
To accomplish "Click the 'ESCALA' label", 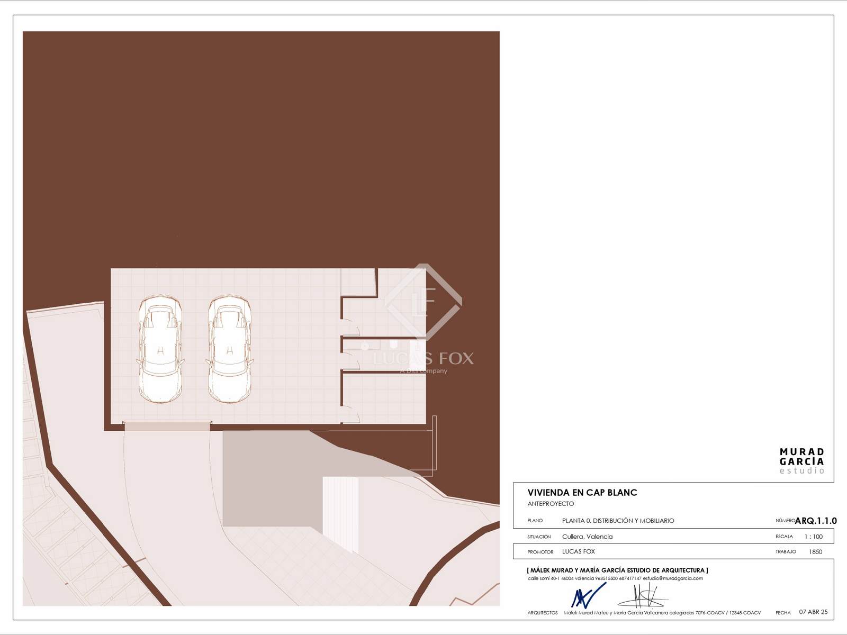I will (x=784, y=537).
